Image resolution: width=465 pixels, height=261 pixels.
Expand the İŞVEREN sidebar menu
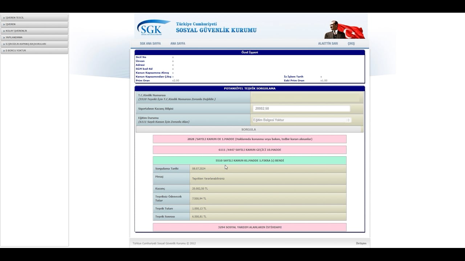(34, 24)
